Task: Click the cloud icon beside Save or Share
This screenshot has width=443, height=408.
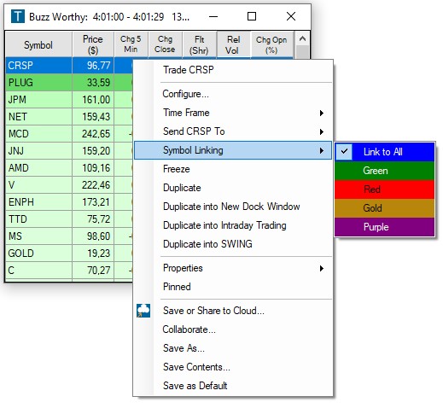Action: point(143,311)
